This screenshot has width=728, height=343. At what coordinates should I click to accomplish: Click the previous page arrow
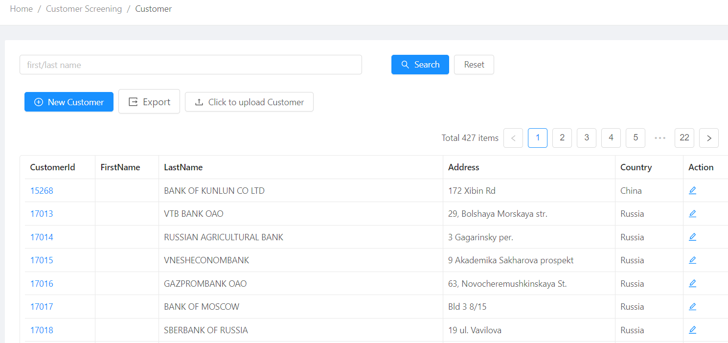[x=513, y=138]
